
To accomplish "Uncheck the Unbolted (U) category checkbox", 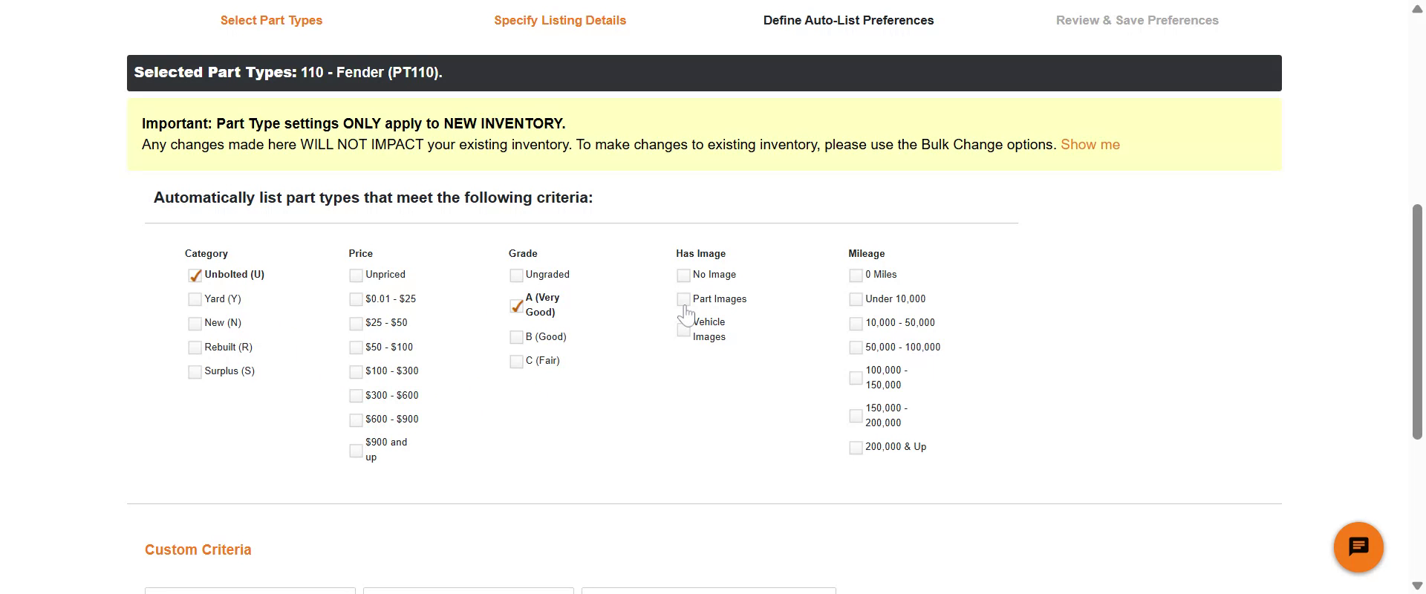I will tap(195, 275).
